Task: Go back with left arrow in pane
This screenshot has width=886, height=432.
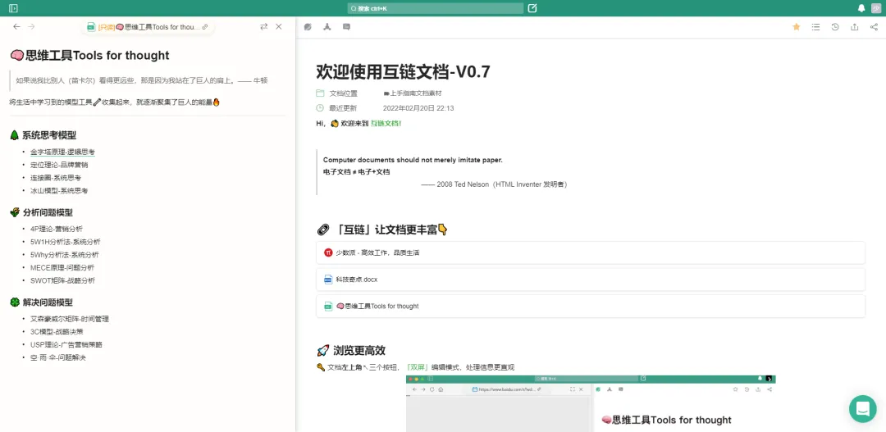Action: tap(16, 27)
